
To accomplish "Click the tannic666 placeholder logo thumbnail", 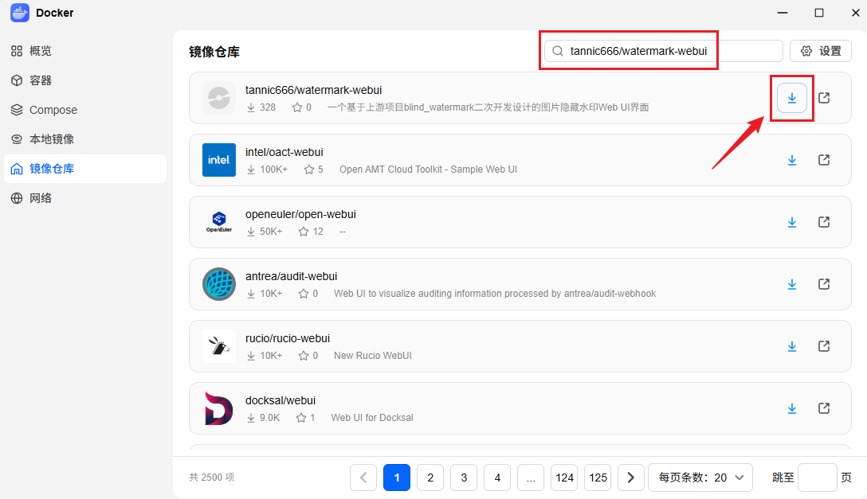I will [219, 98].
